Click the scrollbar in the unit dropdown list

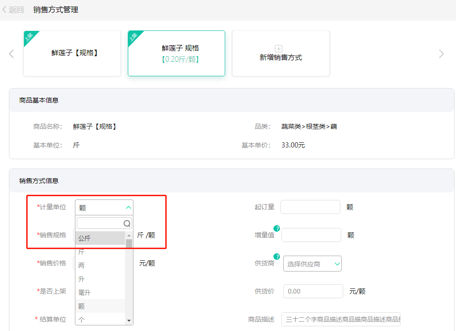(x=128, y=243)
